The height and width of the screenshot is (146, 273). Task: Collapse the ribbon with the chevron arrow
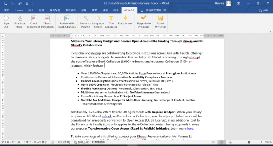tap(270, 32)
